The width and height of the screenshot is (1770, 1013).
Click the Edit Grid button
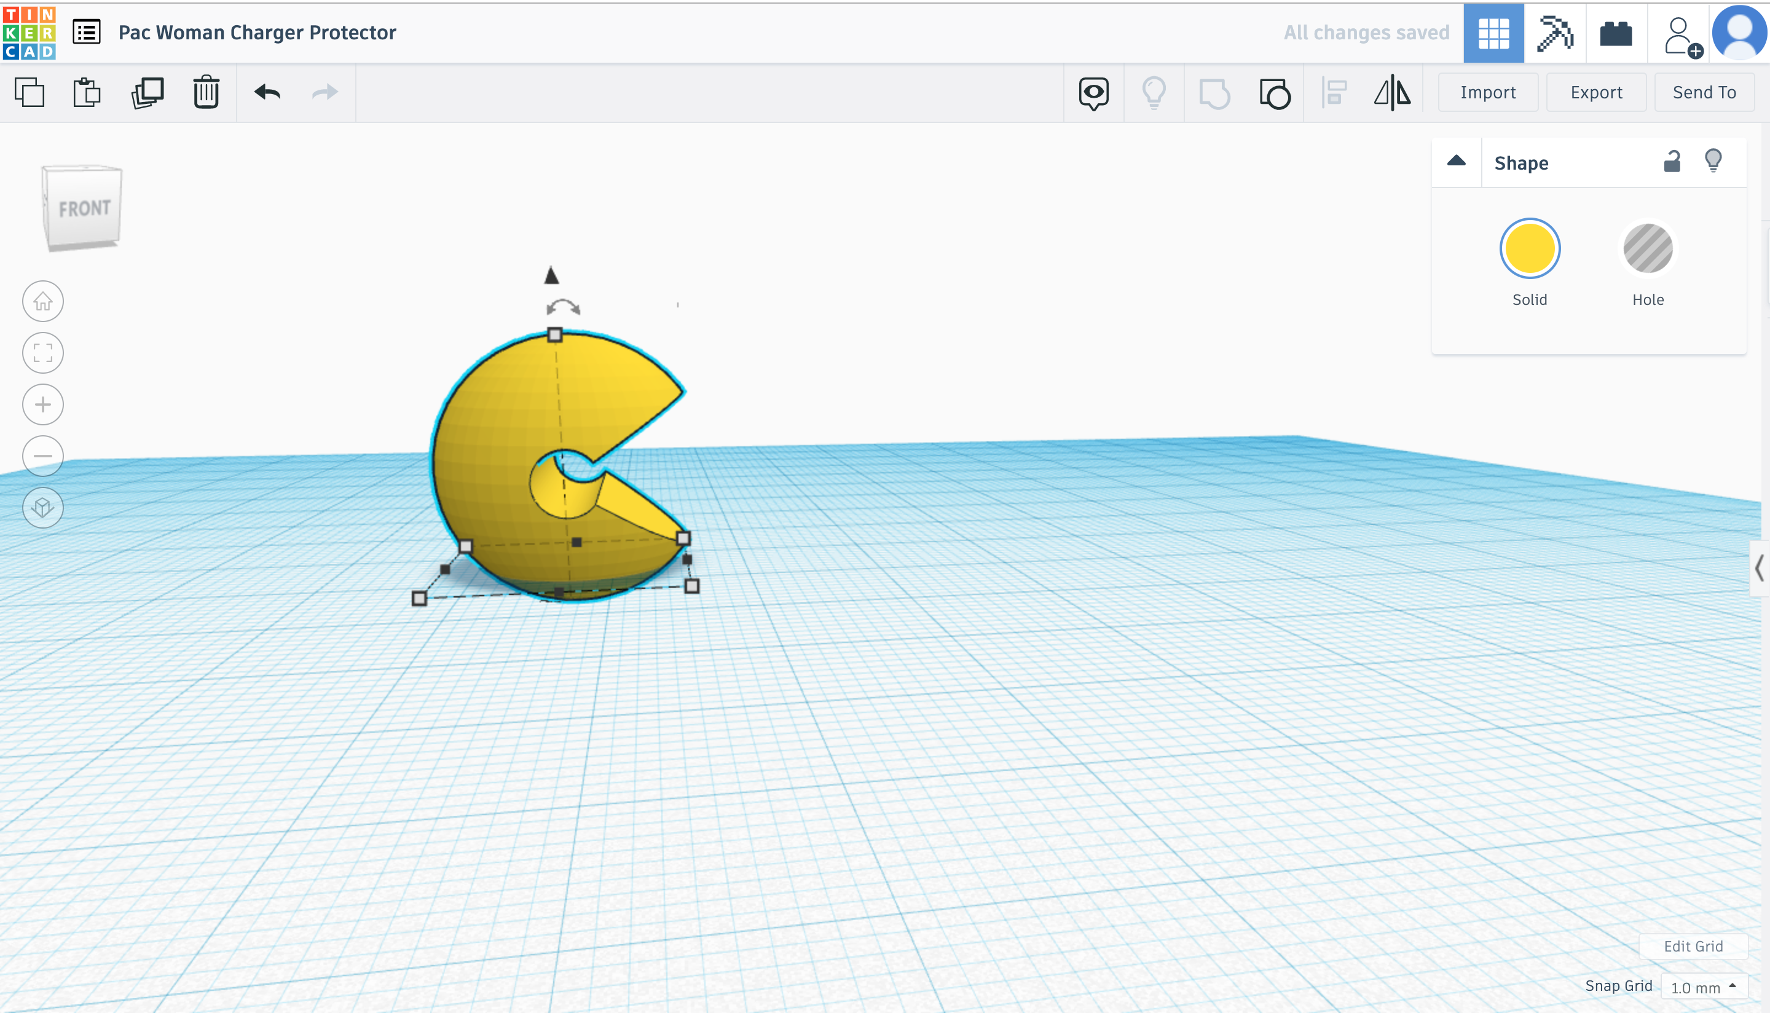point(1693,946)
